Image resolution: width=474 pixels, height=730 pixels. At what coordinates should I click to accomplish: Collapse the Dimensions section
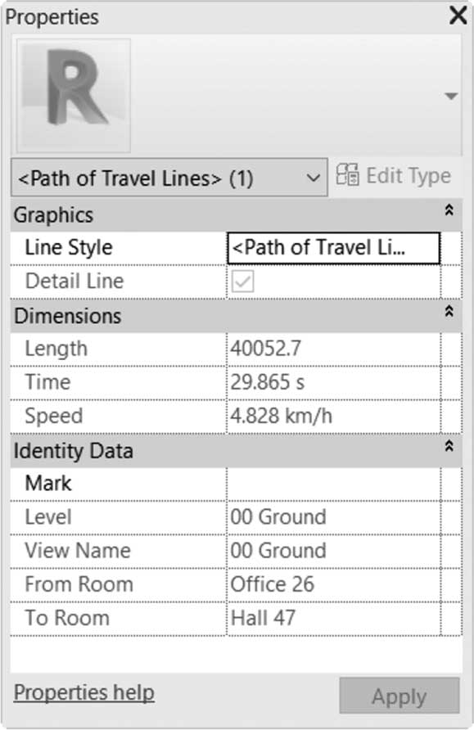point(449,311)
